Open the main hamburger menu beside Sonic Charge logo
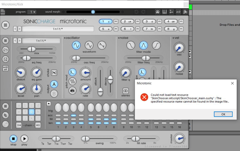 (x=5, y=25)
